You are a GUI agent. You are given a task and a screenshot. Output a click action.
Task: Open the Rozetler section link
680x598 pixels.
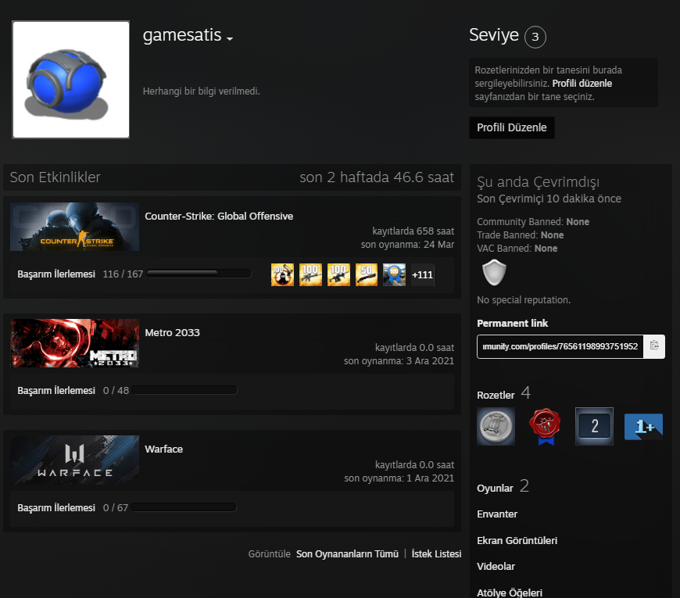[x=496, y=395]
